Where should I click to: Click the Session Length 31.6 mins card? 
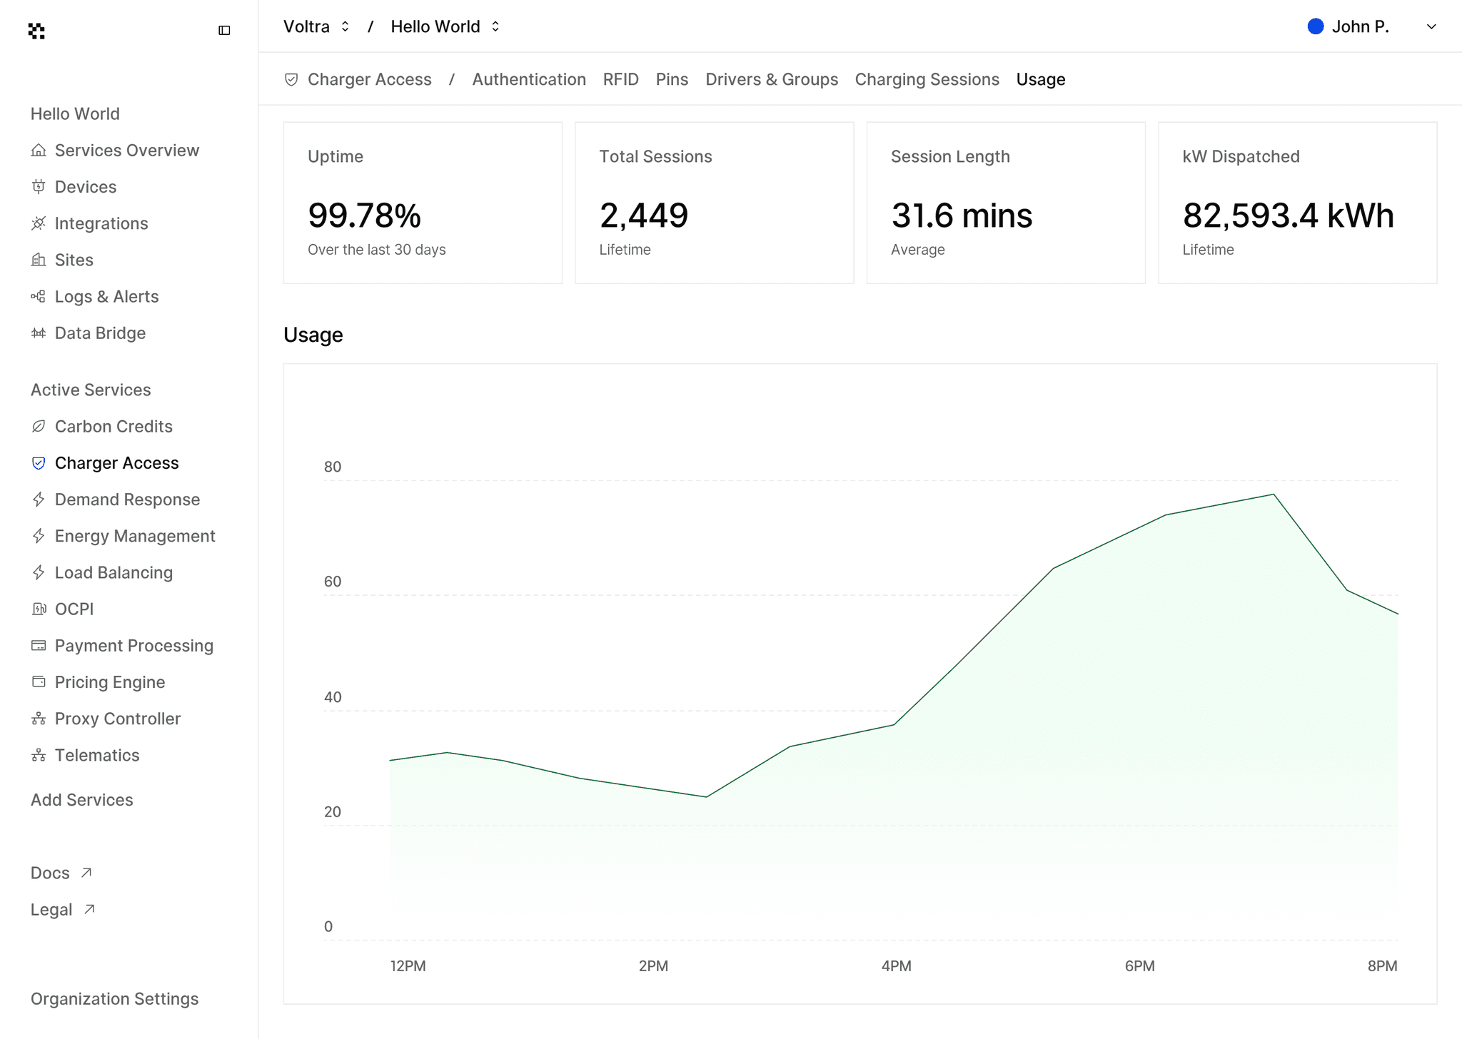[x=1006, y=203]
